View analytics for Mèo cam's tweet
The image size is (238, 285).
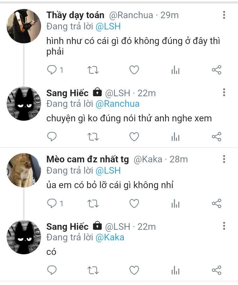pyautogui.click(x=175, y=203)
